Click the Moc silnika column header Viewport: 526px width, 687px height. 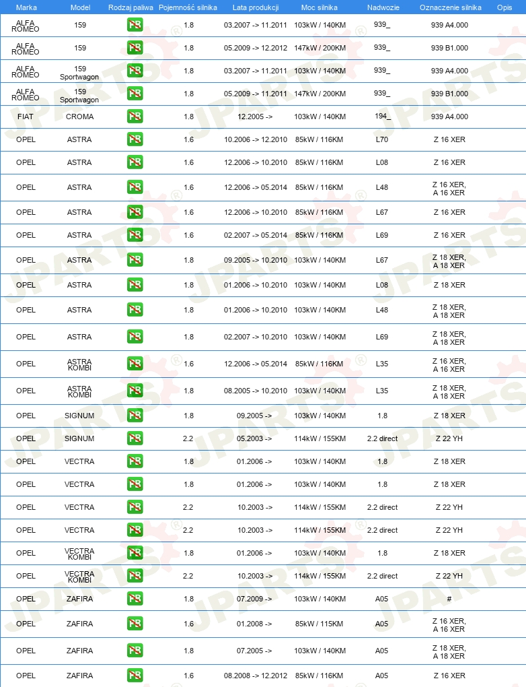[320, 7]
